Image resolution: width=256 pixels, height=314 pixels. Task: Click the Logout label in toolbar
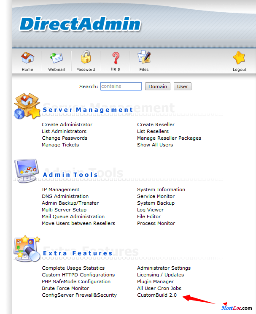tap(240, 70)
